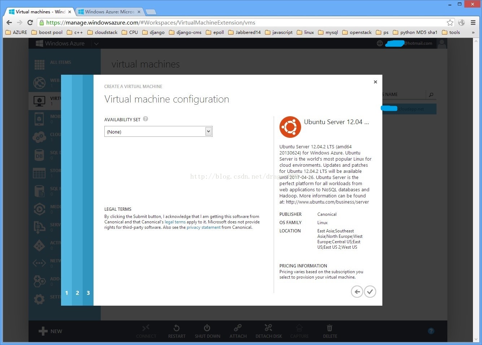Show more bookmarks via overflow chevron
The width and height of the screenshot is (482, 345).
(473, 32)
